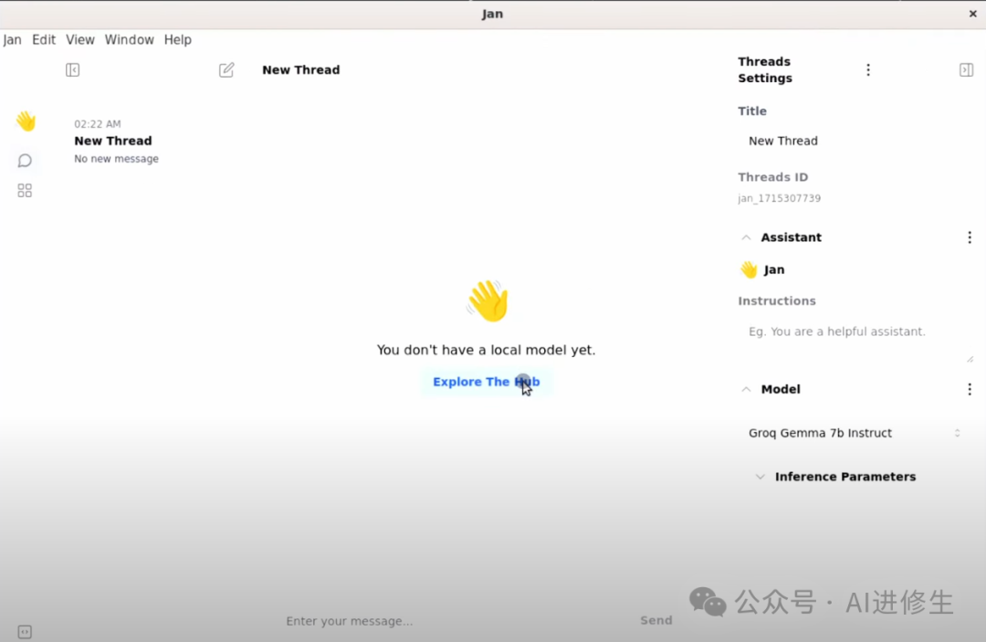Open the bottom-left code panel icon

(25, 631)
